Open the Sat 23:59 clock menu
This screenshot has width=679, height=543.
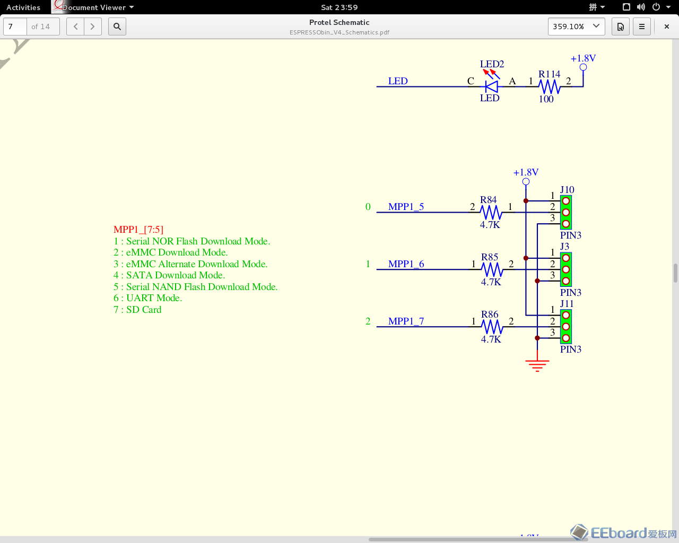click(x=339, y=7)
